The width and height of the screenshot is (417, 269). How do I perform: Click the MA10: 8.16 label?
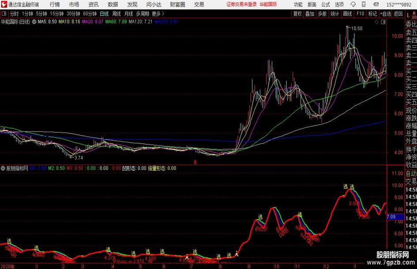point(69,22)
